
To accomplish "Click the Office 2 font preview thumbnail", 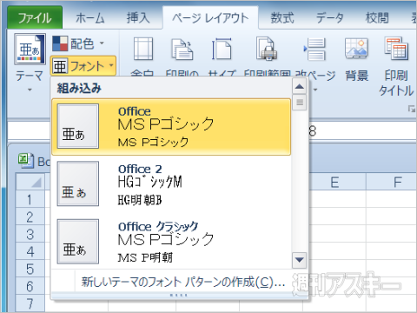I will 78,183.
